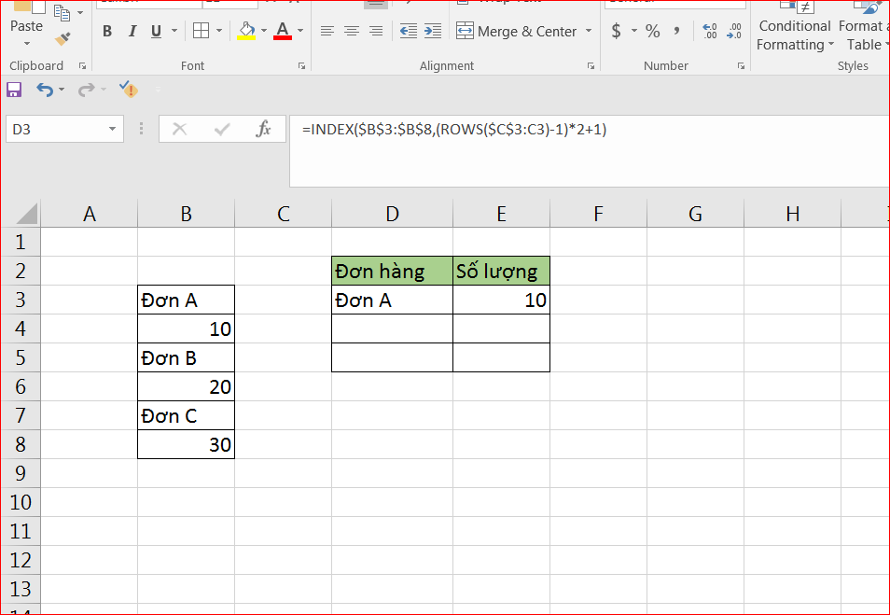
Task: Open Clipboard dialog launcher
Action: point(82,66)
